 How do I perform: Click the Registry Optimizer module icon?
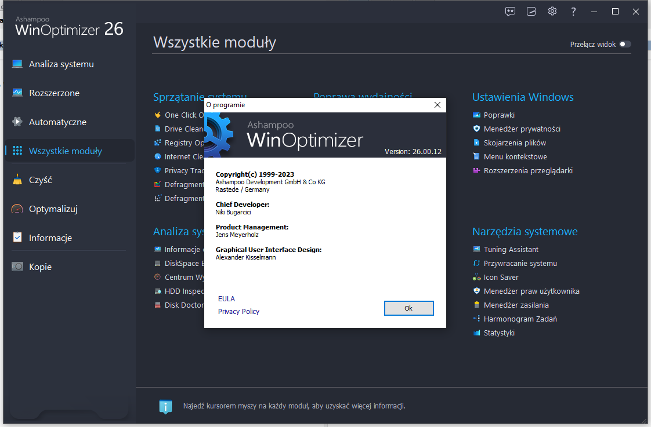click(157, 143)
